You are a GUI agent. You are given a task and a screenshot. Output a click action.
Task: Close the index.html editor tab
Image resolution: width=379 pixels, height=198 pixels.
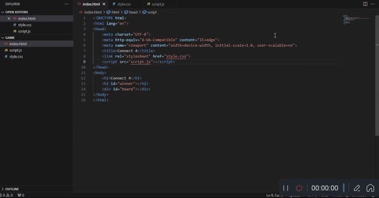104,4
